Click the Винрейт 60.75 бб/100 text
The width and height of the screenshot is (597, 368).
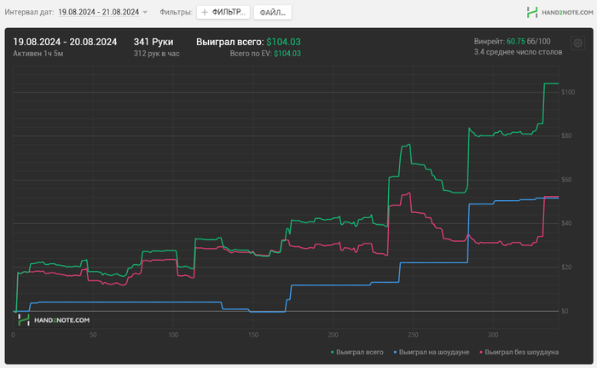tap(512, 42)
